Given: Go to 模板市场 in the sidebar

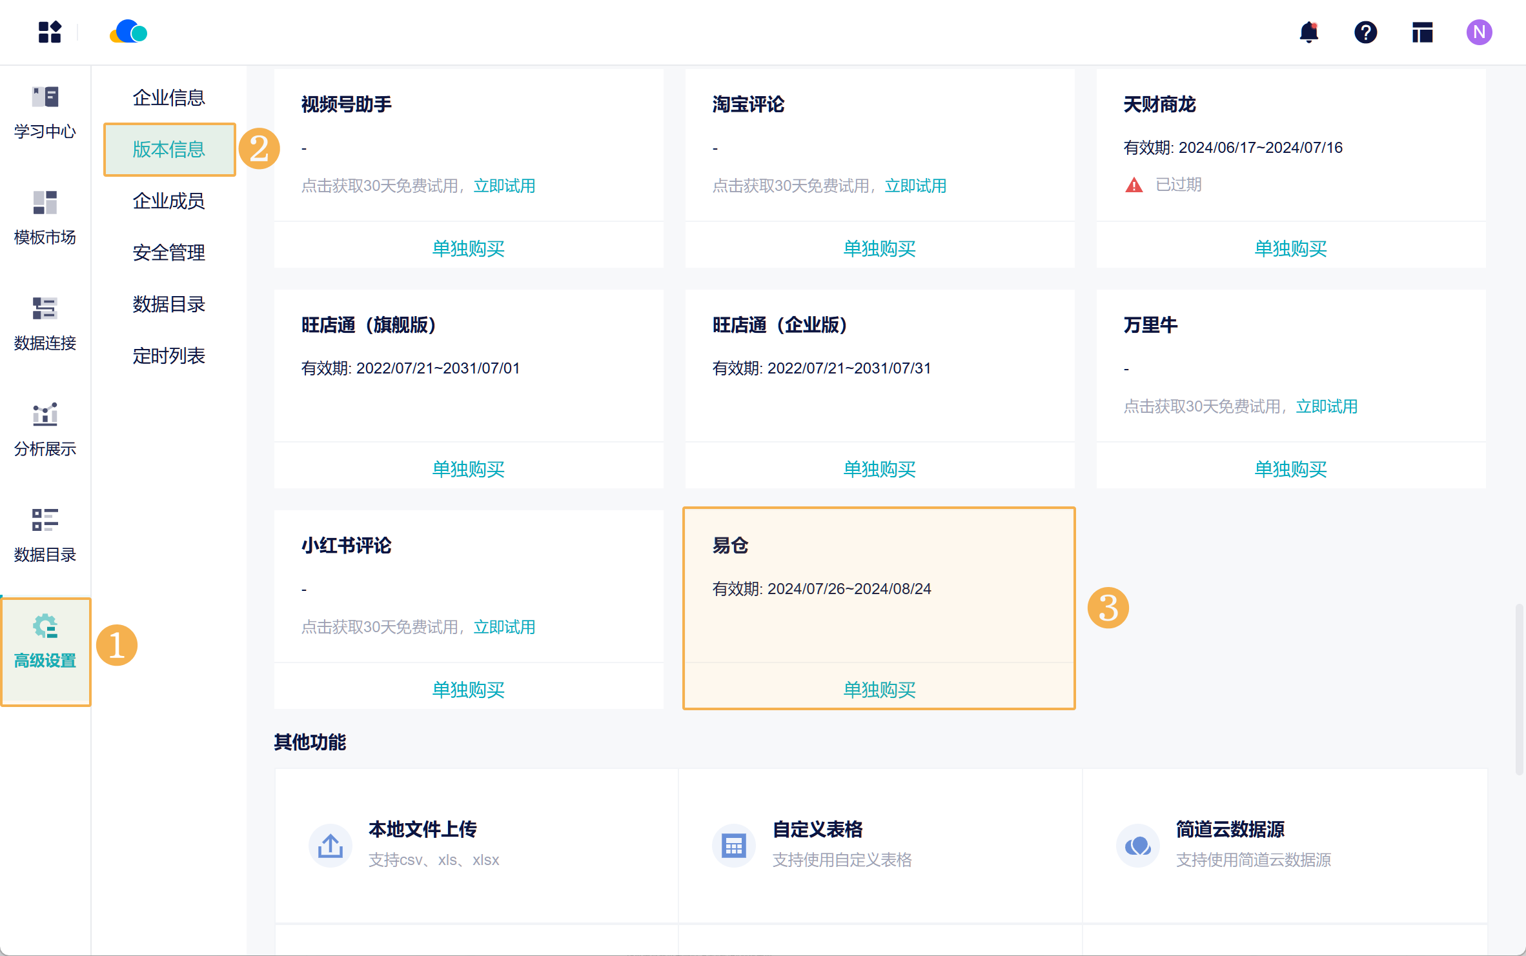Looking at the screenshot, I should (x=45, y=218).
